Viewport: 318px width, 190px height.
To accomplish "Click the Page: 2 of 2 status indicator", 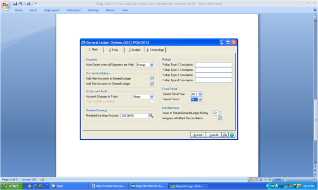I will point(10,179).
